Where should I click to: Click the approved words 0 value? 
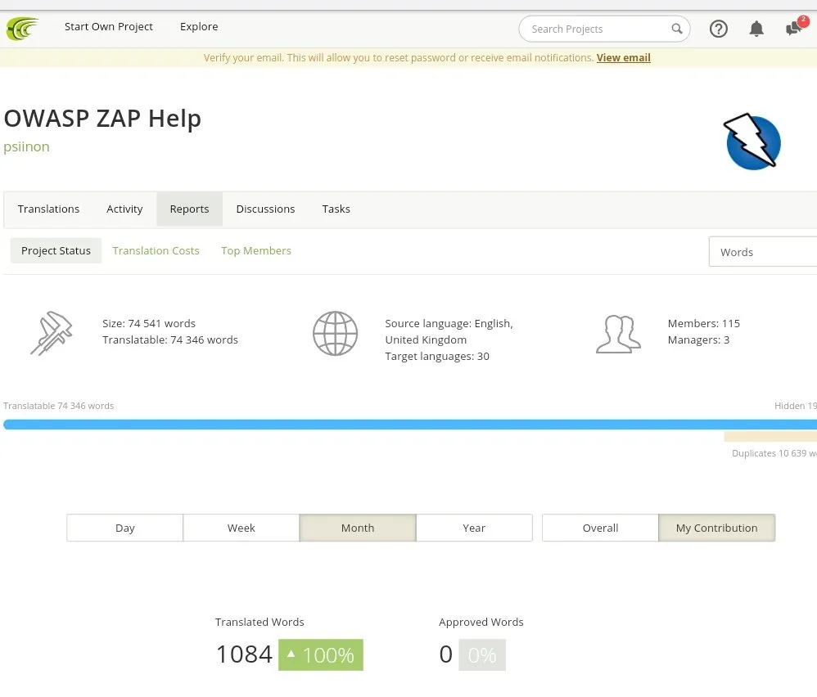click(x=446, y=654)
